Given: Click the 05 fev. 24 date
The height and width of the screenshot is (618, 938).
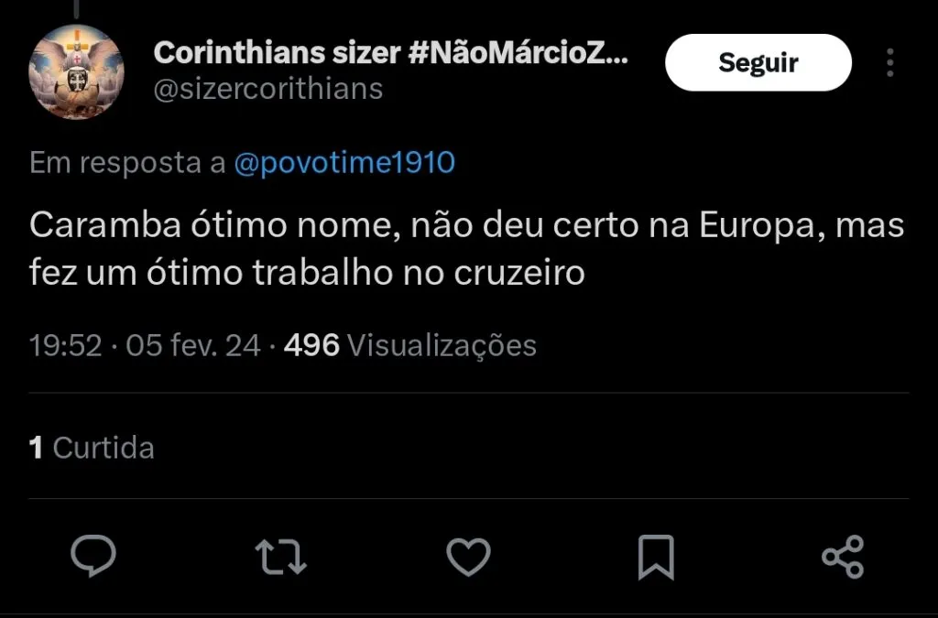Looking at the screenshot, I should click(193, 345).
